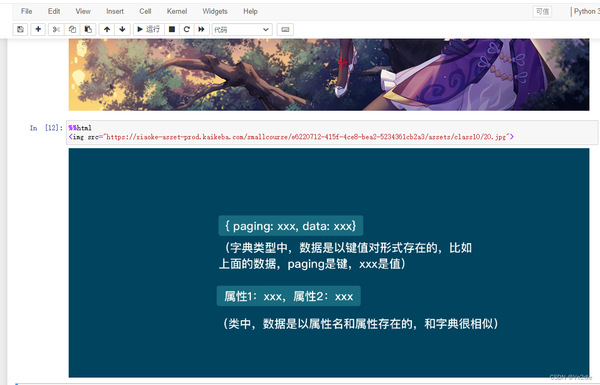Restart kernel and run all via fast-forward icon

(x=202, y=29)
